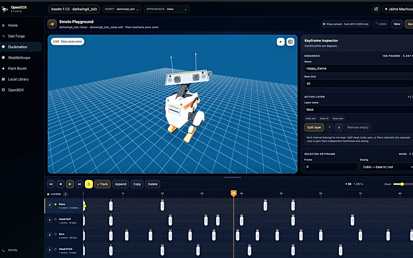The width and height of the screenshot is (413, 258).
Task: Open the Easing Cubic dropdown
Action: point(387,167)
